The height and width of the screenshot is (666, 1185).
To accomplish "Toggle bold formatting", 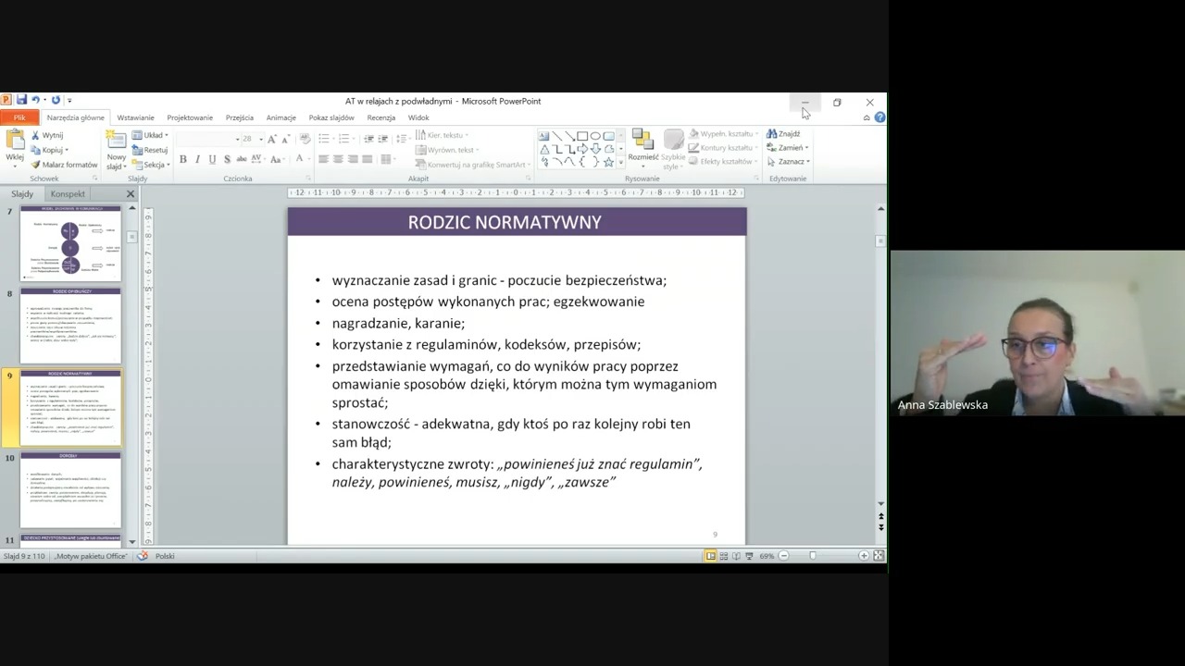I will coord(183,159).
